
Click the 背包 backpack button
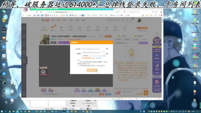click(x=108, y=94)
